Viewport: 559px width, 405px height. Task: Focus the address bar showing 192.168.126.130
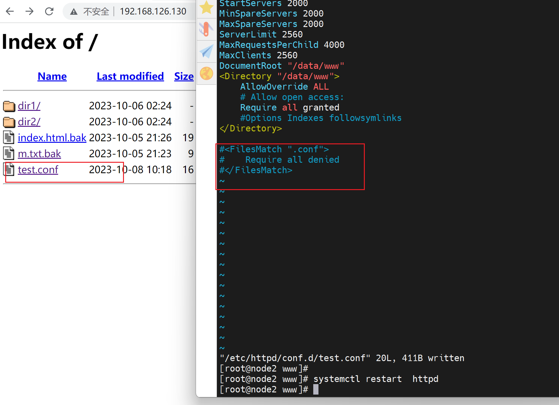(x=153, y=11)
